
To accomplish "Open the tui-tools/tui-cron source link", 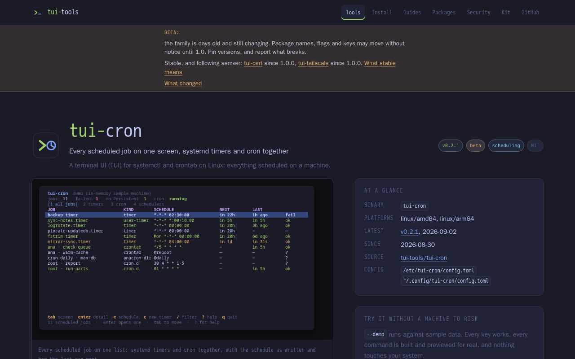I will [x=424, y=258].
